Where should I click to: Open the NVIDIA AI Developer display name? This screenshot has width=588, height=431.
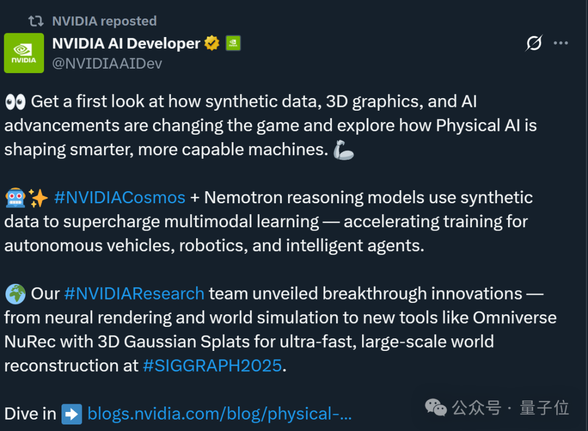[x=126, y=43]
